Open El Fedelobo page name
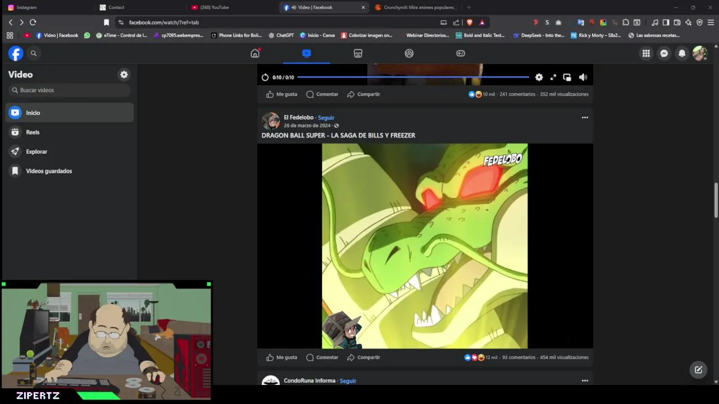This screenshot has width=719, height=404. click(298, 117)
